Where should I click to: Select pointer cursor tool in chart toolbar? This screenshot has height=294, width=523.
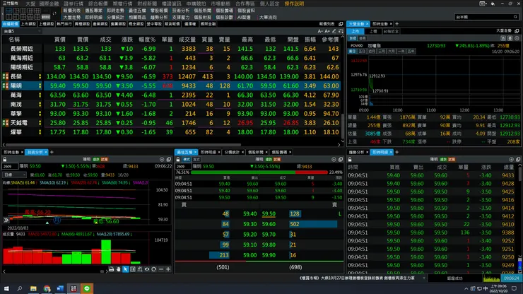point(125,269)
